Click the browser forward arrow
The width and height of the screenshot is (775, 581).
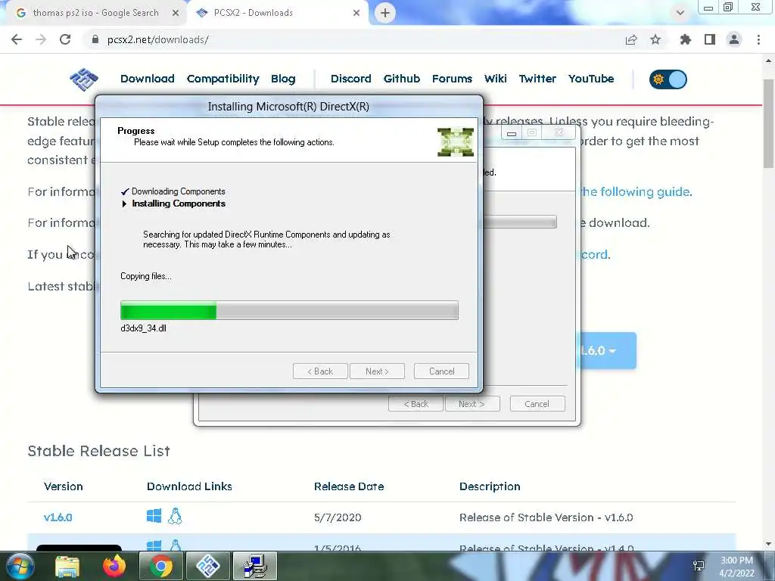[x=41, y=39]
